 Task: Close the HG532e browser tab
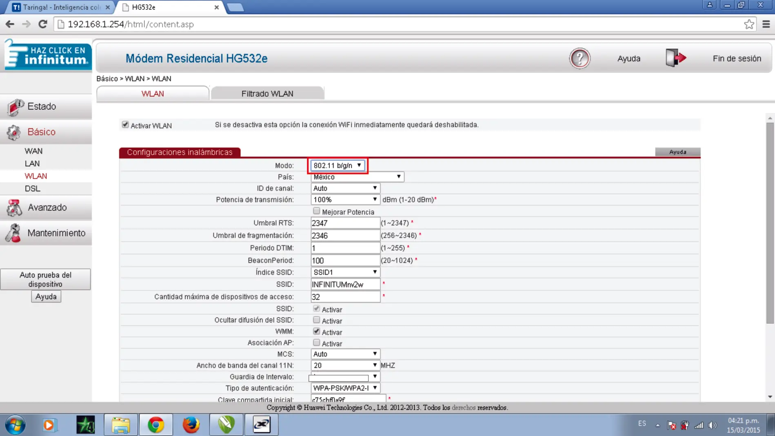pyautogui.click(x=217, y=7)
